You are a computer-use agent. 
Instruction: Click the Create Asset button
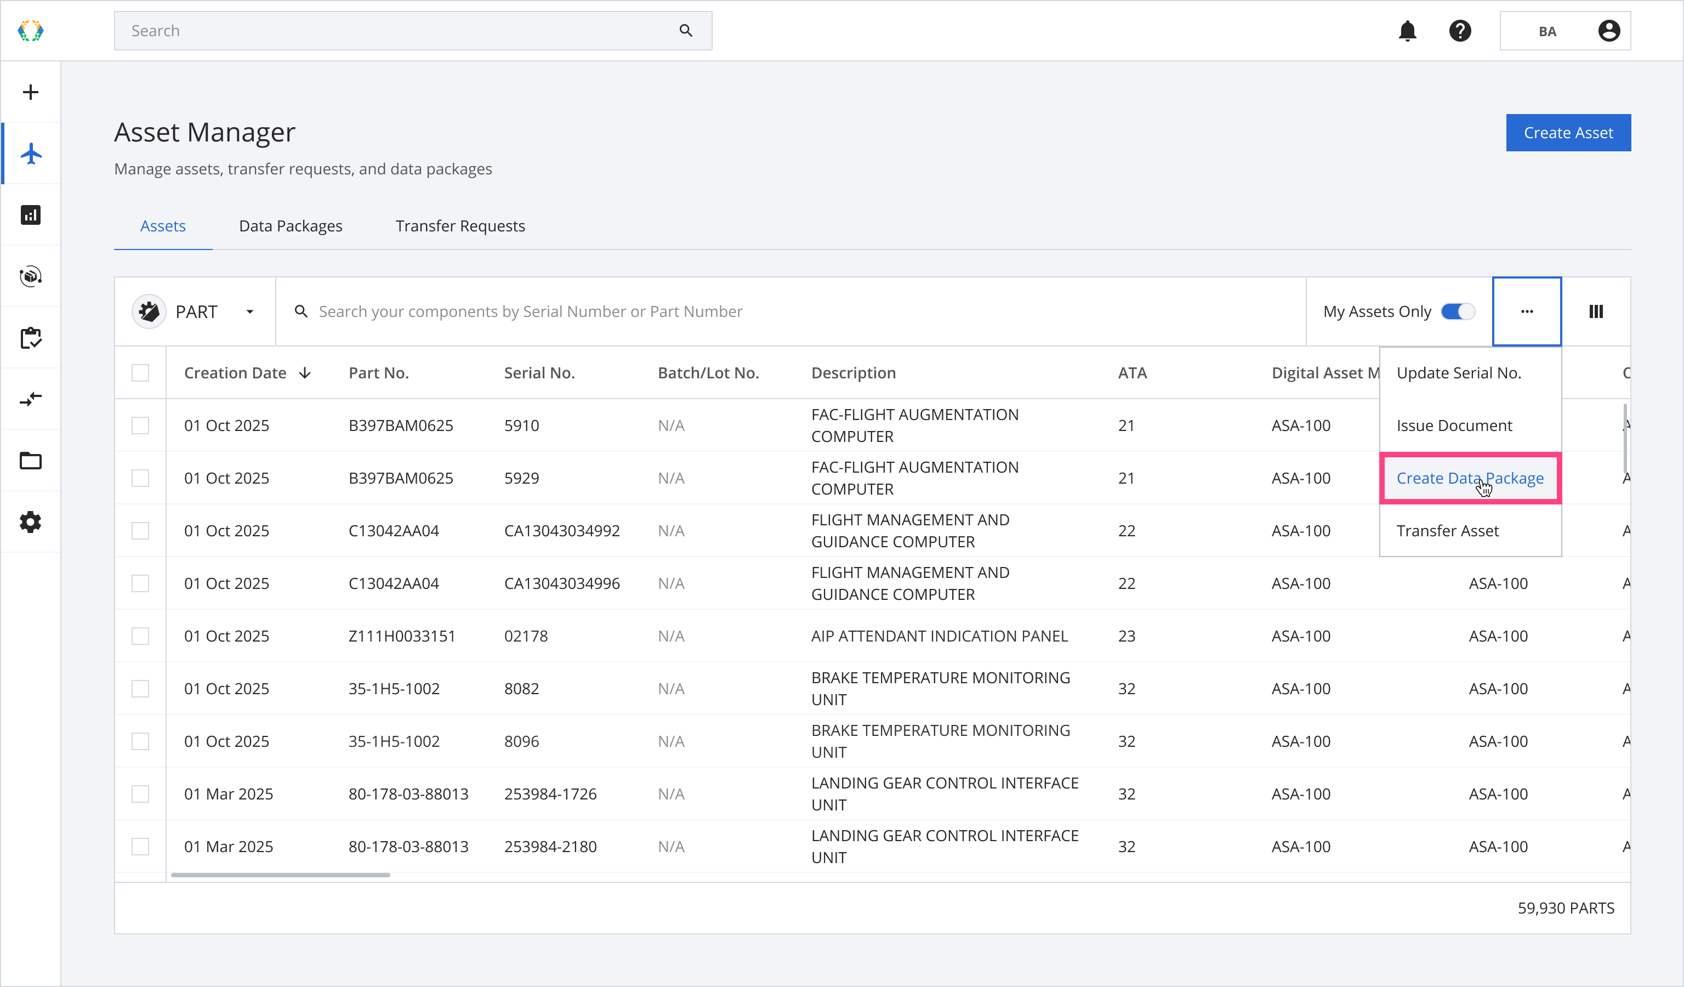point(1568,133)
